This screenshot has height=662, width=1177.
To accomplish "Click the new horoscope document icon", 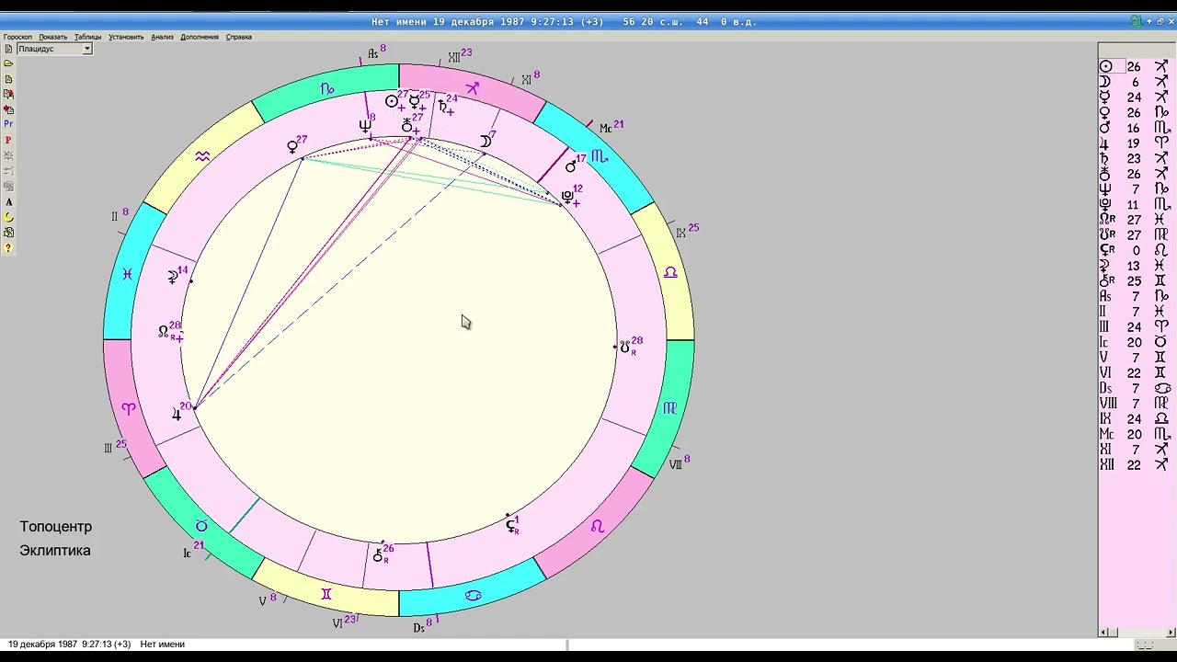I will click(x=8, y=49).
